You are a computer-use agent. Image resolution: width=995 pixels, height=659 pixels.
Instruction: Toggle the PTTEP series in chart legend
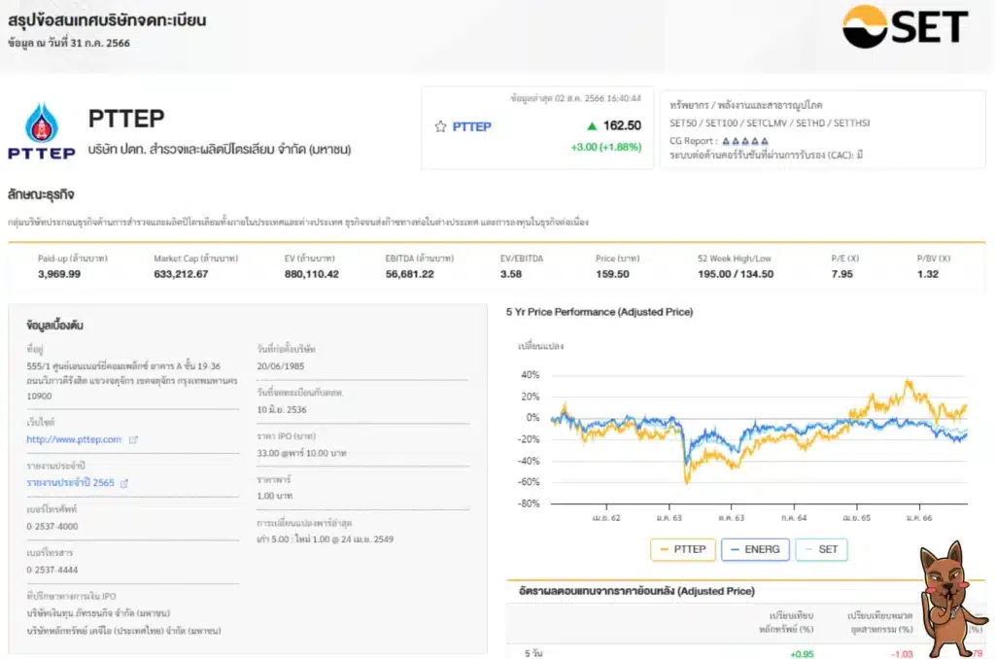tap(683, 549)
